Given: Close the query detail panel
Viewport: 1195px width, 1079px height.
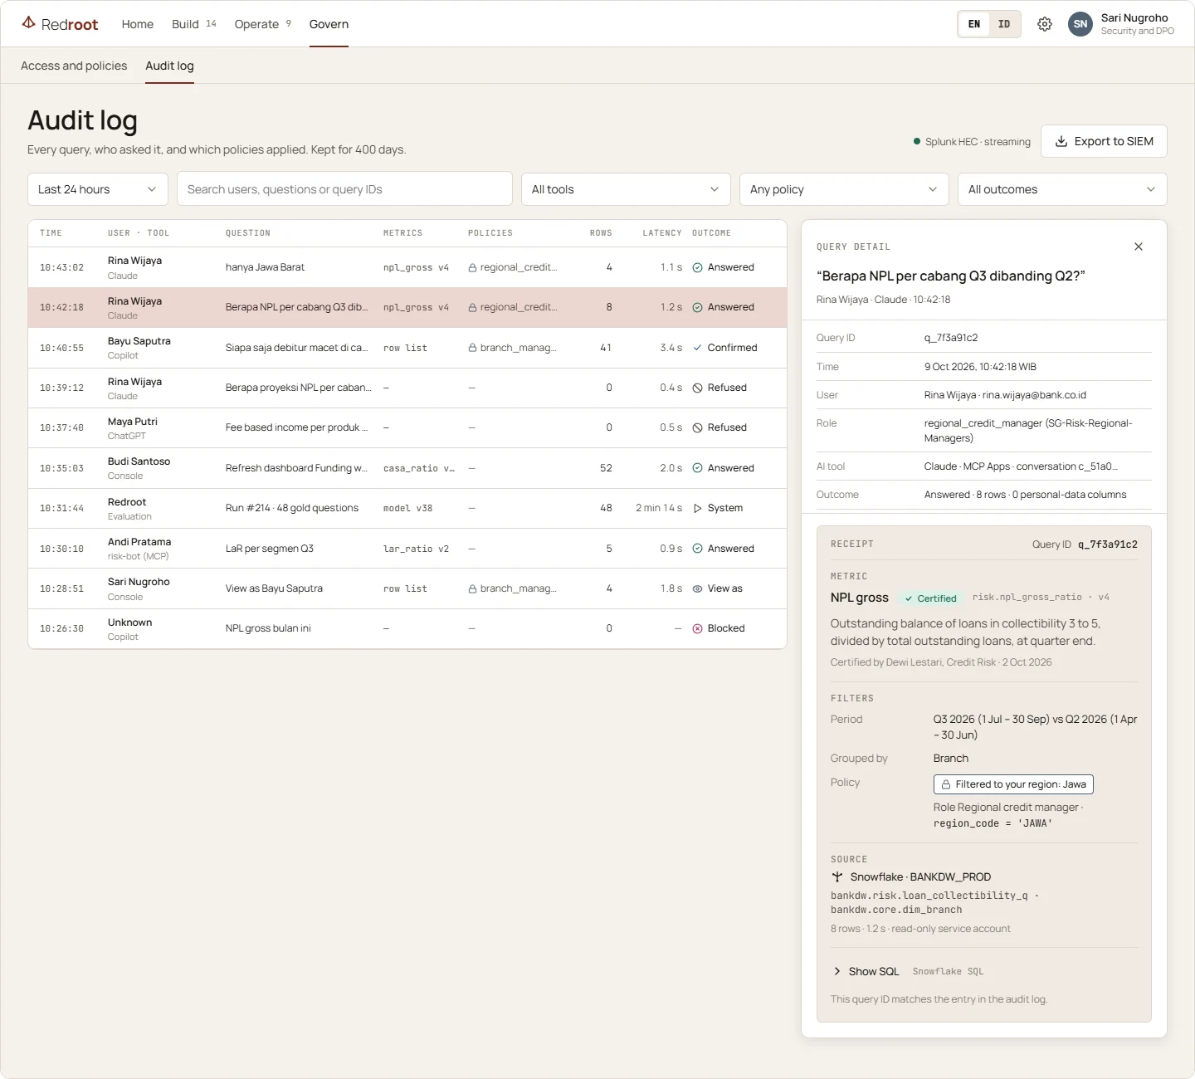Looking at the screenshot, I should click(1139, 247).
